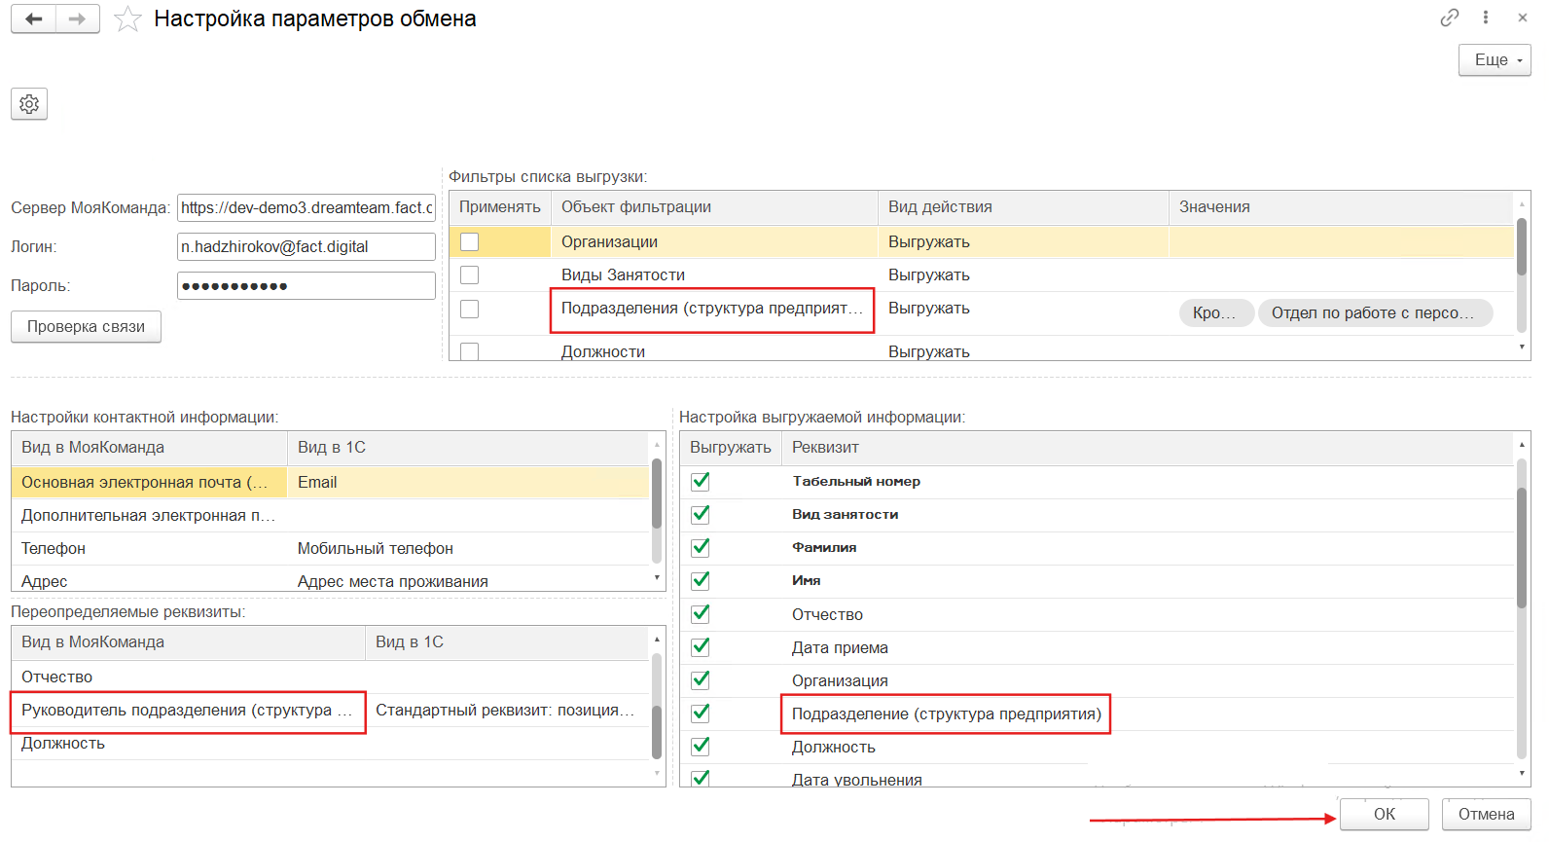Uncheck export of Подразделение (структура предприятия)
The height and width of the screenshot is (842, 1549).
coord(701,714)
